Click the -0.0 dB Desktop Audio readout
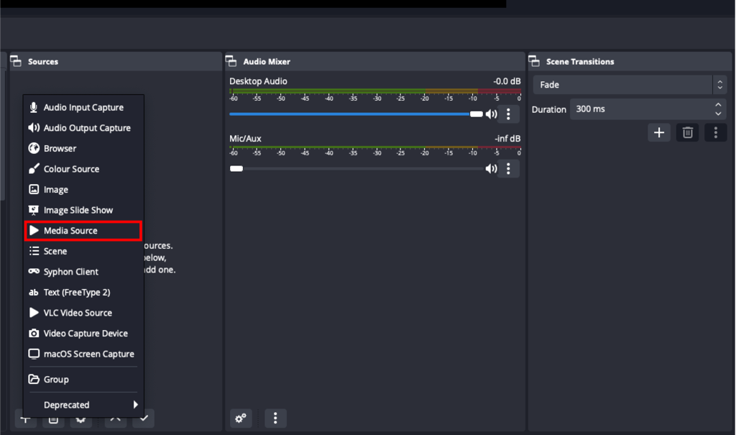The height and width of the screenshot is (435, 736). pyautogui.click(x=507, y=81)
